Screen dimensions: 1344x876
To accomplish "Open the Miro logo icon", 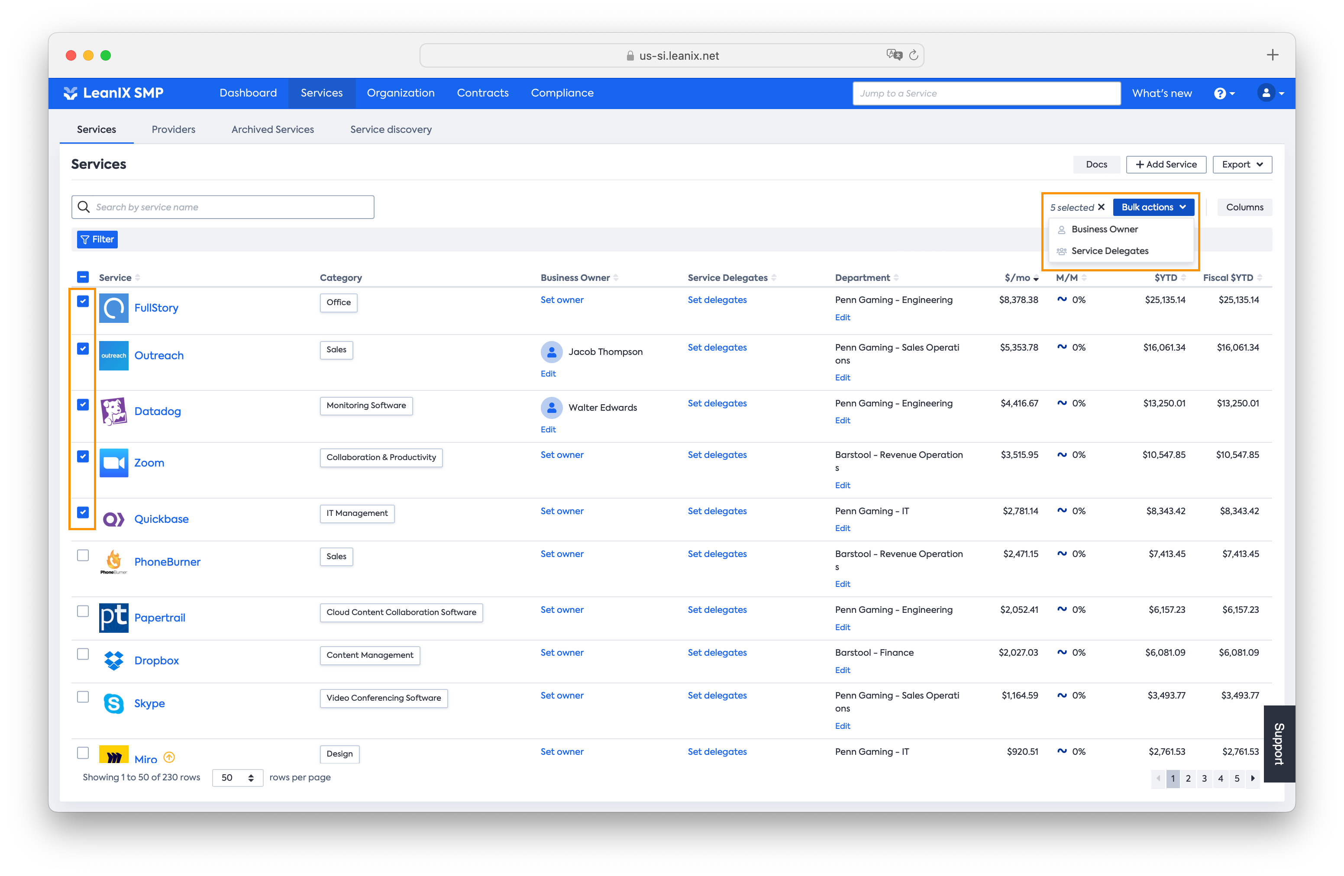I will pyautogui.click(x=113, y=755).
